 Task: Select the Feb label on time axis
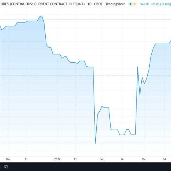(102, 159)
